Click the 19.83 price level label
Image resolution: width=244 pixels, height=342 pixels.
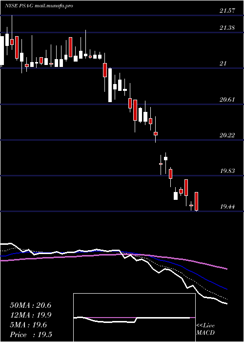click(x=227, y=171)
